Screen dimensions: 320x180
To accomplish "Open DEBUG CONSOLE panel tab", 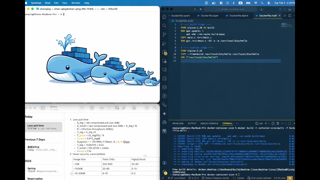I will point(209,123).
